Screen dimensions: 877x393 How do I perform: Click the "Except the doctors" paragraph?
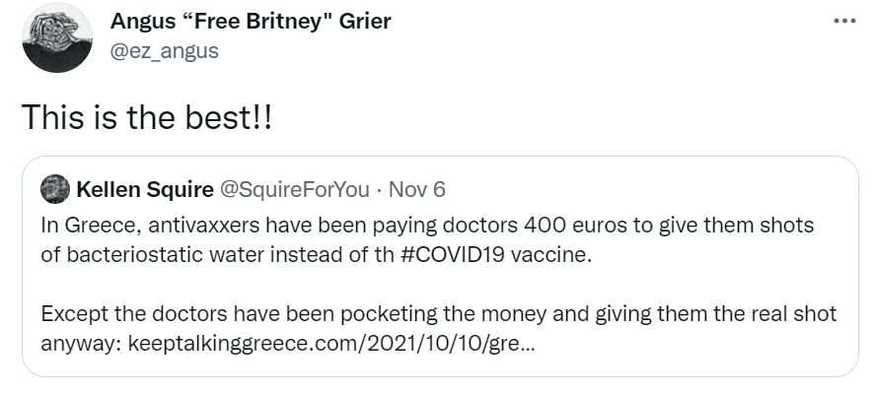coord(438,329)
